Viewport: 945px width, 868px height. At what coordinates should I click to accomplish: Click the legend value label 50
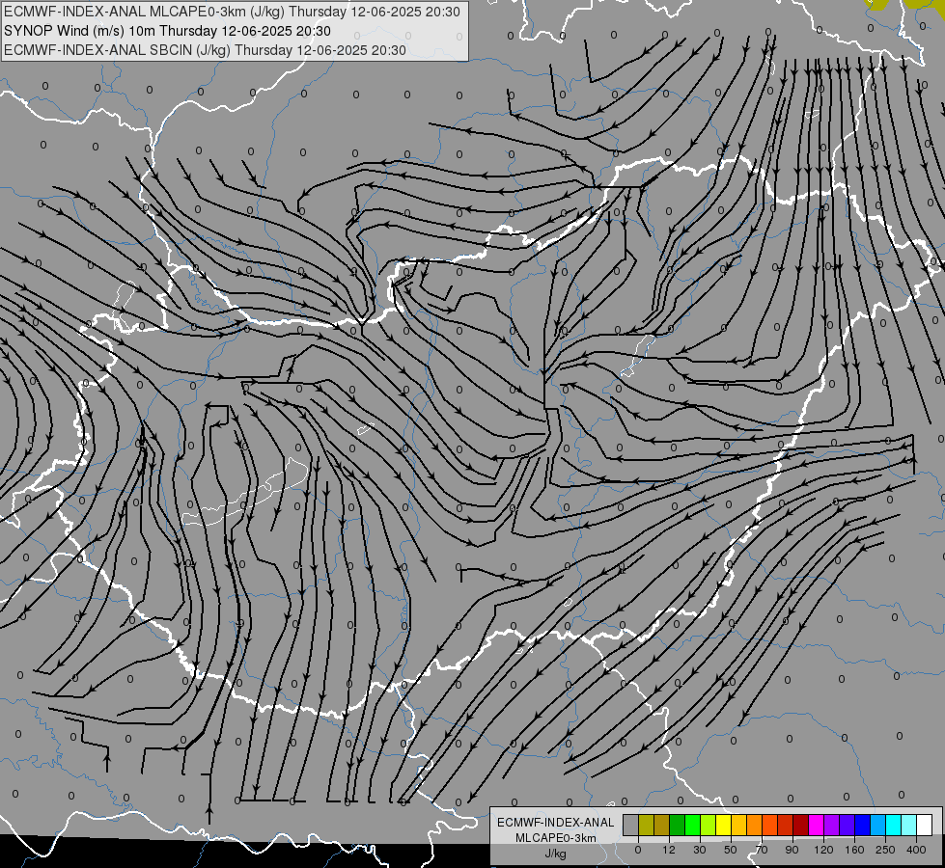pyautogui.click(x=731, y=850)
